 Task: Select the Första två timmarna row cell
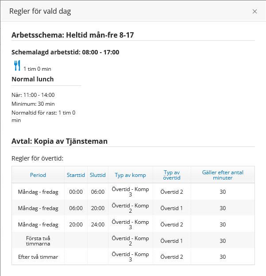coord(38,241)
